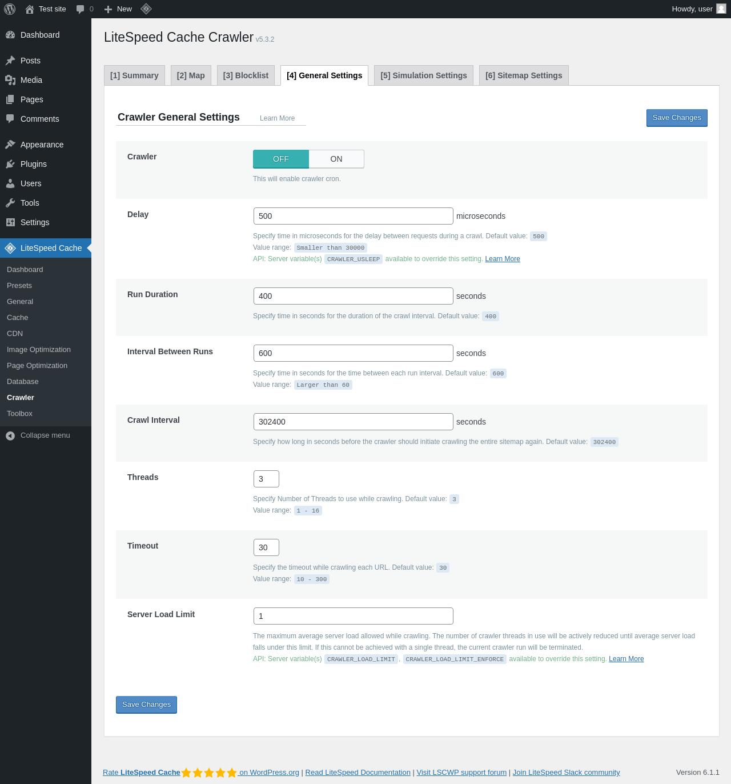
Task: Collapse menu using the arrow icon
Action: pyautogui.click(x=10, y=435)
